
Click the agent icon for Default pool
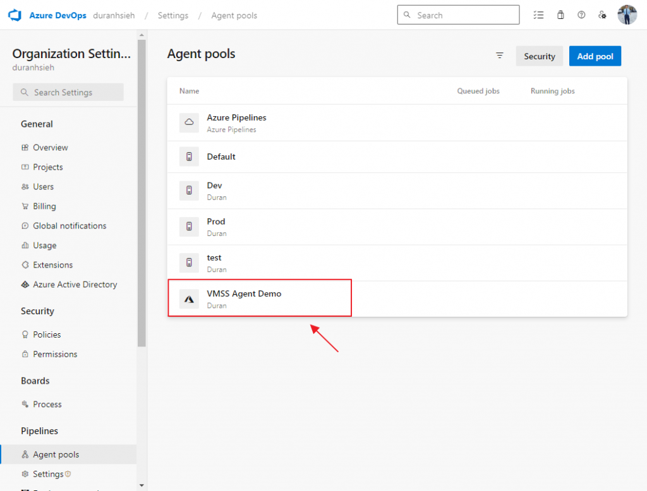tap(189, 157)
